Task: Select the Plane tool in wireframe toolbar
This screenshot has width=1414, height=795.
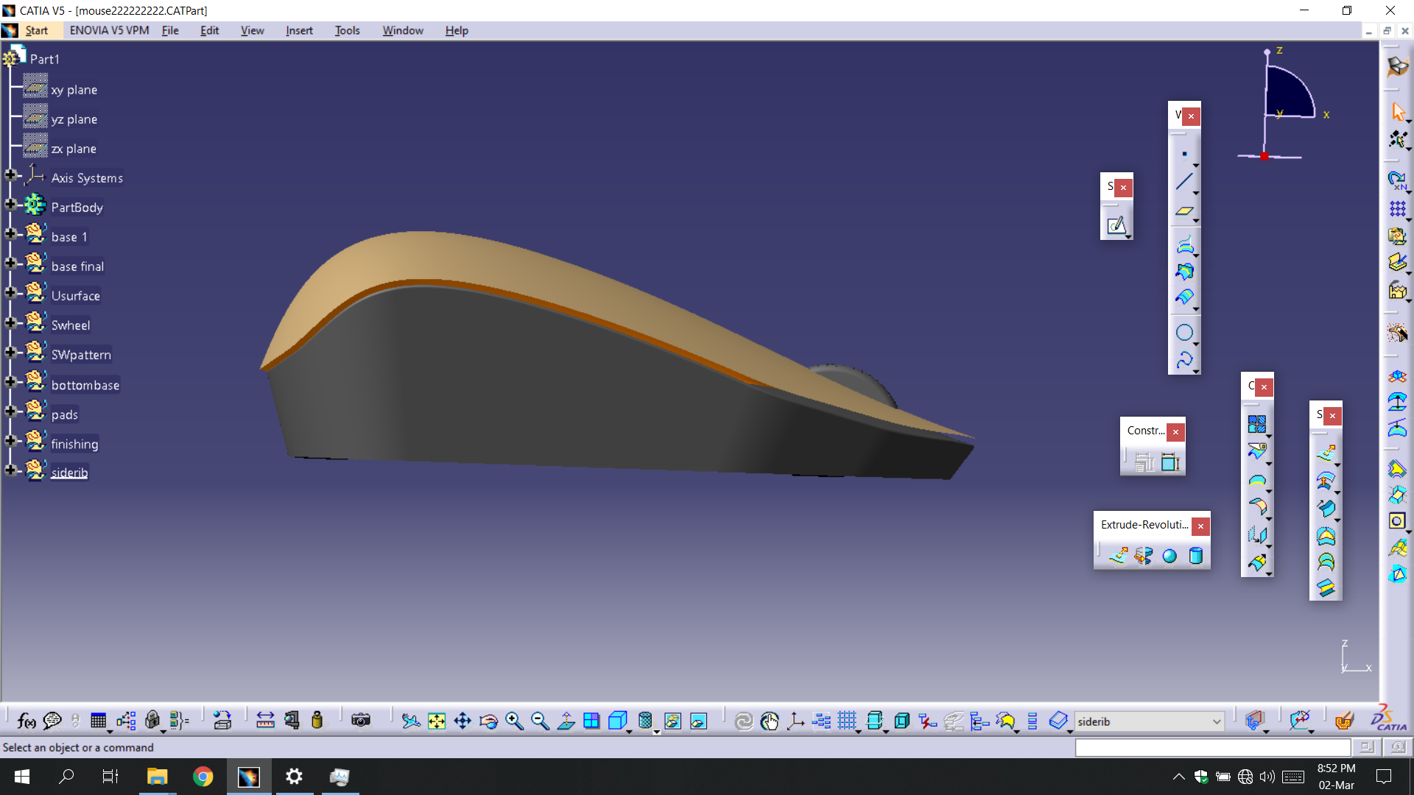Action: click(1184, 211)
